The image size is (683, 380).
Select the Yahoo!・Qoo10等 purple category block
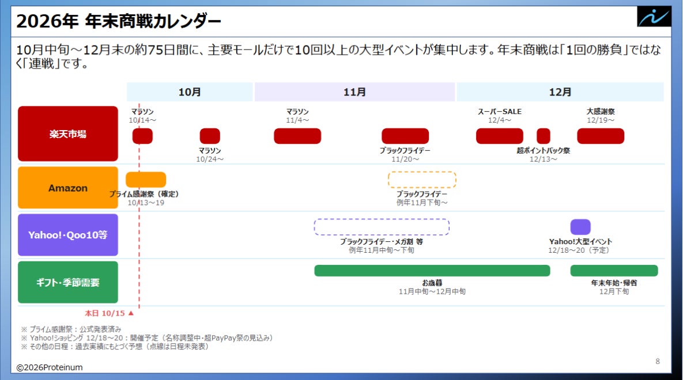point(68,234)
